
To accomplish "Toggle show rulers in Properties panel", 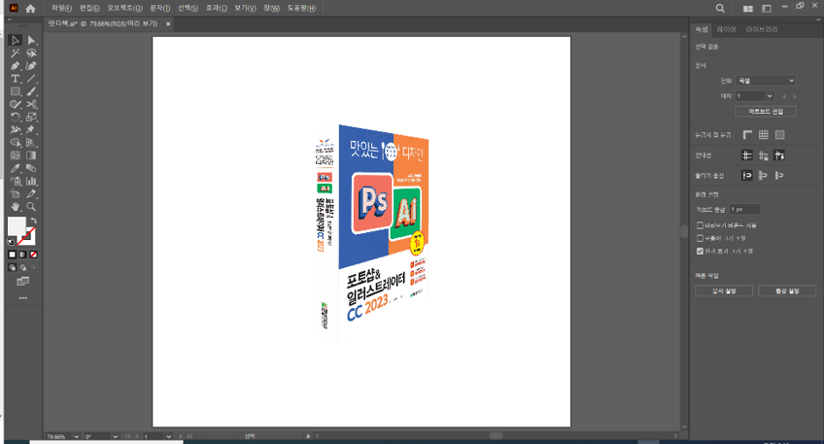I will click(747, 135).
